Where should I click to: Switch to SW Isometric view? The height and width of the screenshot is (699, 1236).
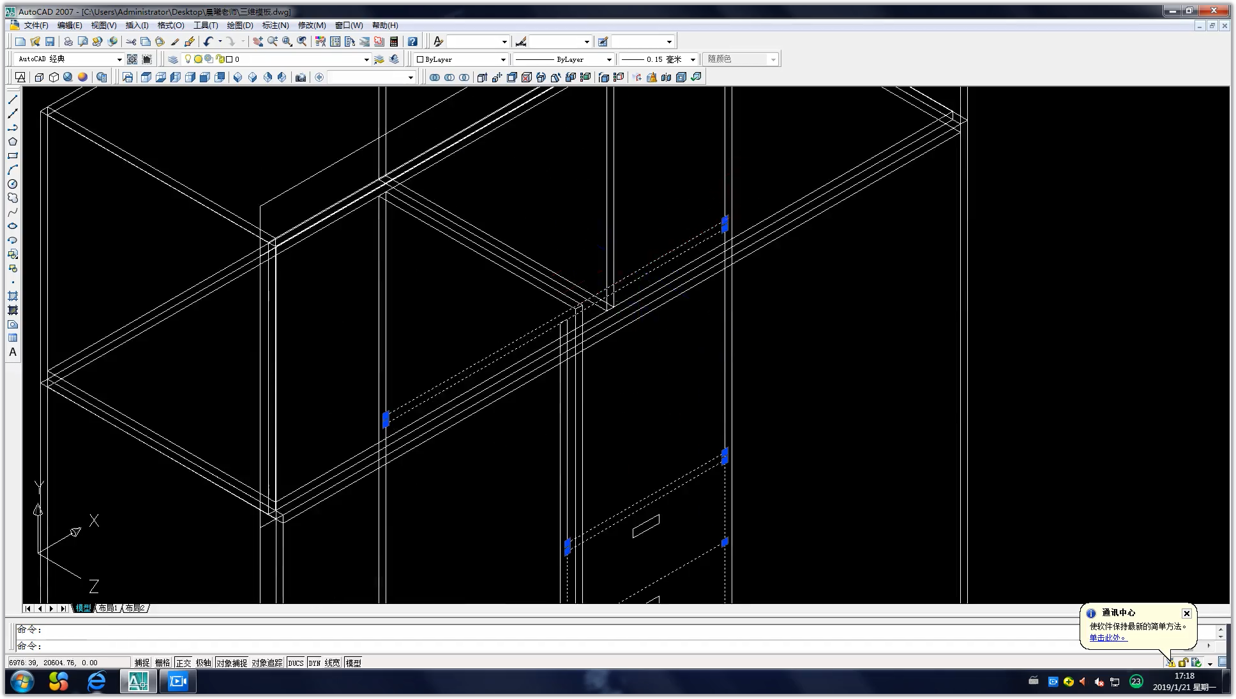[237, 77]
